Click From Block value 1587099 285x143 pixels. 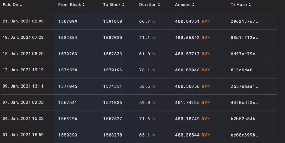[x=68, y=21]
